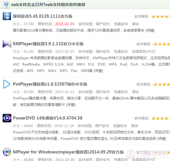This screenshot has width=170, height=161.
Task: Click the size text 大小：140M
Action: click(23, 126)
